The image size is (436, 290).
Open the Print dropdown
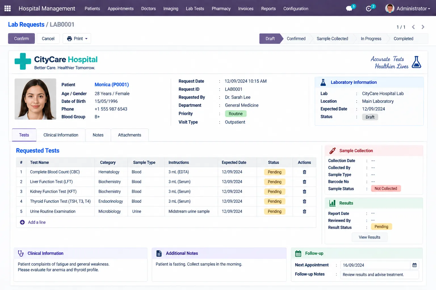77,39
